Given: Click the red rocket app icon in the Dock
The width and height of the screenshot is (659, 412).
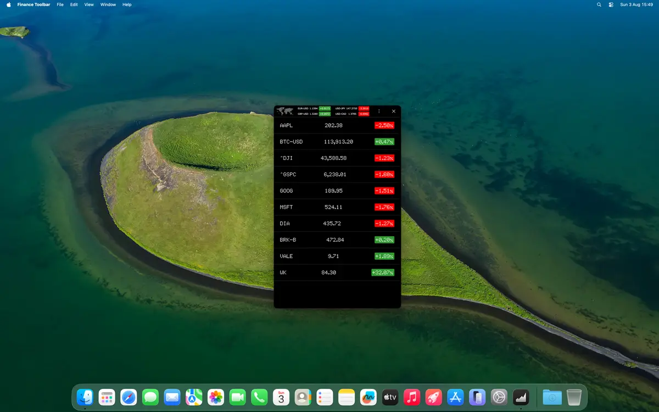Looking at the screenshot, I should [x=433, y=397].
